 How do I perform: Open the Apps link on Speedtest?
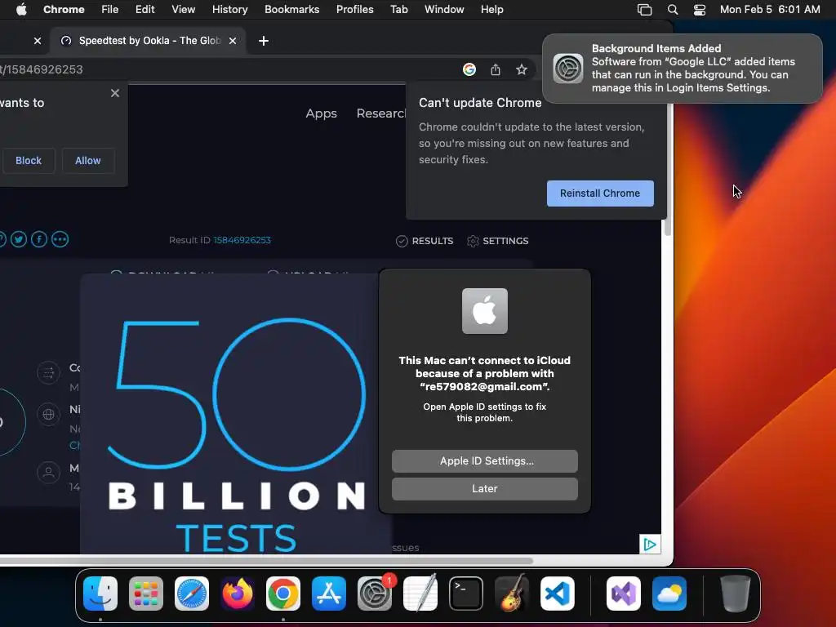point(322,113)
